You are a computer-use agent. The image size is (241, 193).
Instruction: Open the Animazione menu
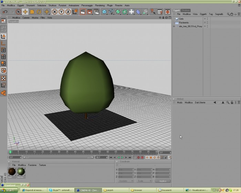(x=74, y=6)
